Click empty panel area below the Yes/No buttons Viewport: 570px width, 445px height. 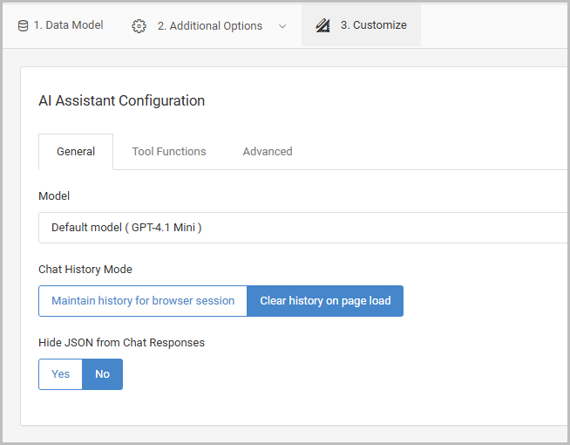261,407
